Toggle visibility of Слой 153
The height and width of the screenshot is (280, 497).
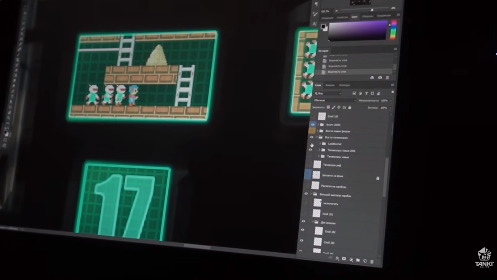302,240
